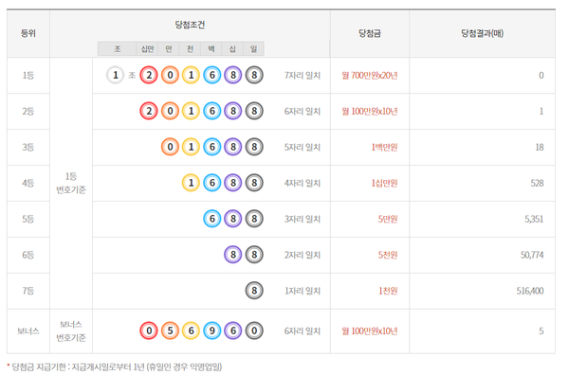Click the 월 700만원x20년 prize amount
Viewport: 569px width, 375px height.
pyautogui.click(x=370, y=76)
